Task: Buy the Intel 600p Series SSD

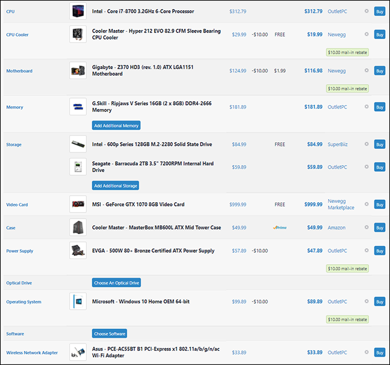Action: click(380, 144)
